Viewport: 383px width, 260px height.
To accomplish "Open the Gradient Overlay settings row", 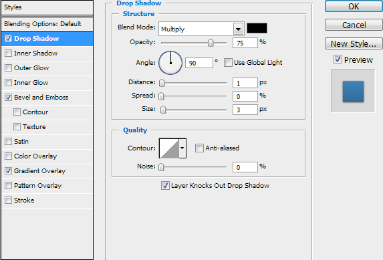I will coord(47,170).
